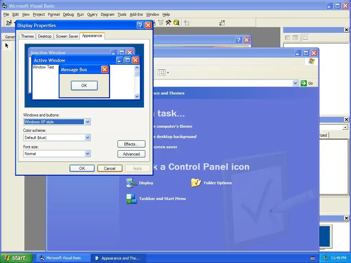This screenshot has height=263, width=351.
Task: Close the Form Layout panel
Action: [x=346, y=218]
